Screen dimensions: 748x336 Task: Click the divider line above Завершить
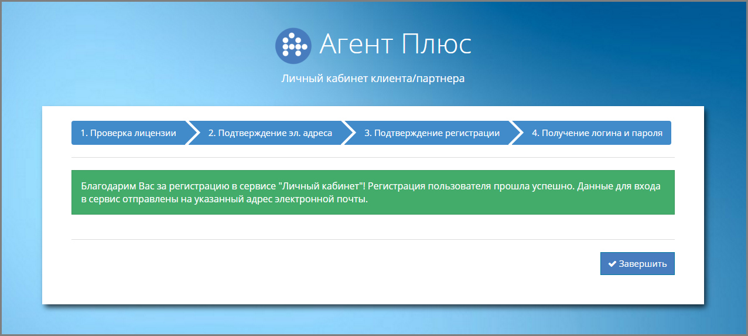click(373, 239)
